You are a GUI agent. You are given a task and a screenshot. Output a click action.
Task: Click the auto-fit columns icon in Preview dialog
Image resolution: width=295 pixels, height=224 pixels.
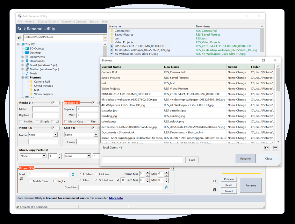(x=266, y=148)
